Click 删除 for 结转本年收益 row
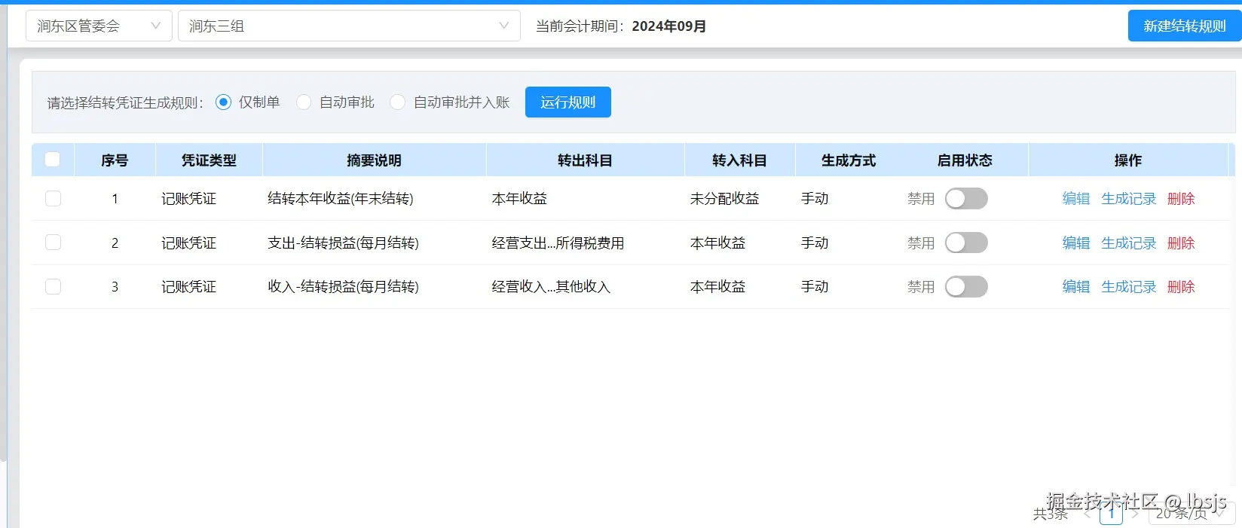 pos(1181,199)
